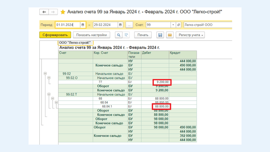Collapse the 99.02 account group
The height and width of the screenshot is (152, 270).
coord(45,74)
